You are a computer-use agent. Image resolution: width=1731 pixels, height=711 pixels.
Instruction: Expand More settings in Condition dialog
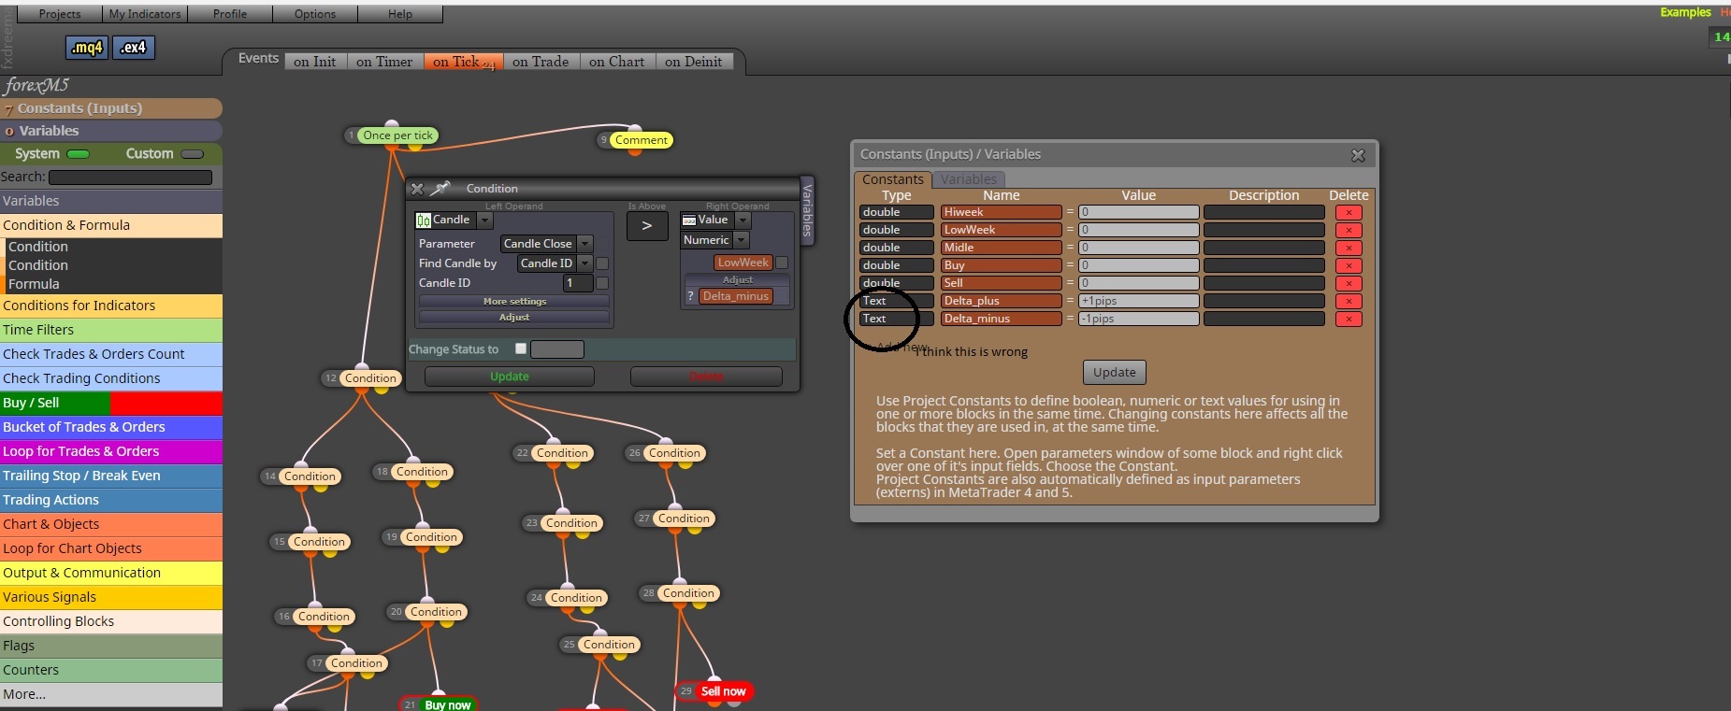514,302
